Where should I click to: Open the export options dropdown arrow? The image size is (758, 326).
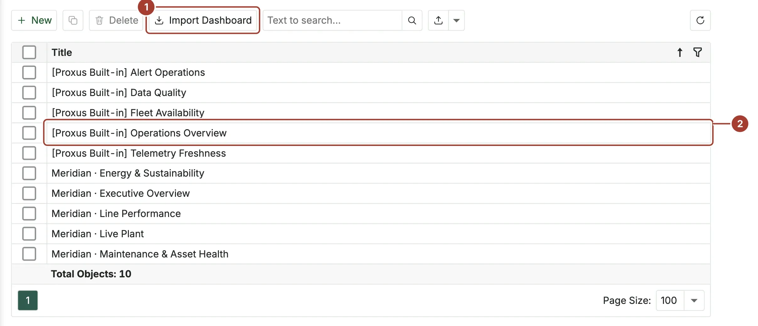[456, 21]
